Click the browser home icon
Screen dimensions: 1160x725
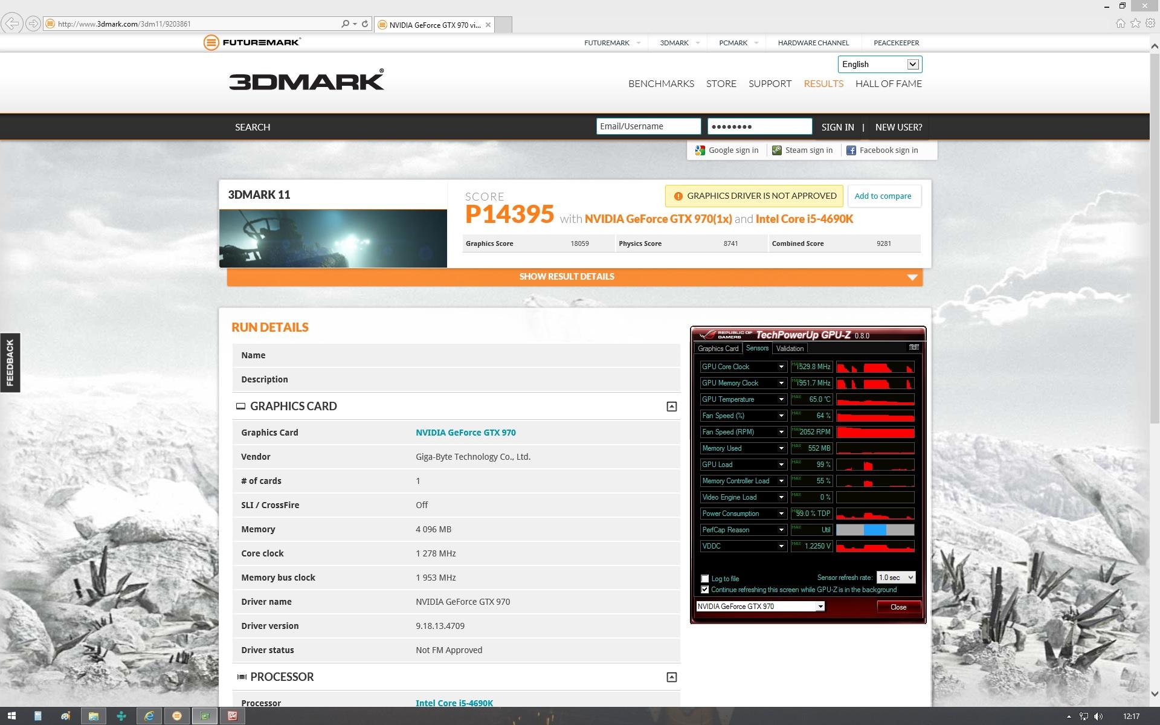click(1120, 24)
